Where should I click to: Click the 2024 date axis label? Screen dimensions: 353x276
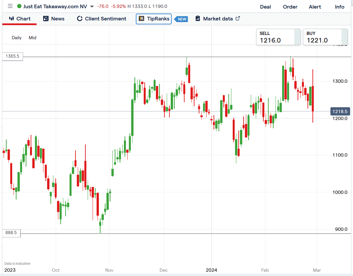tap(211, 270)
